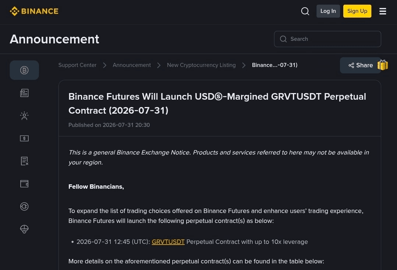Go to Announcement breadcrumb link

[x=132, y=65]
